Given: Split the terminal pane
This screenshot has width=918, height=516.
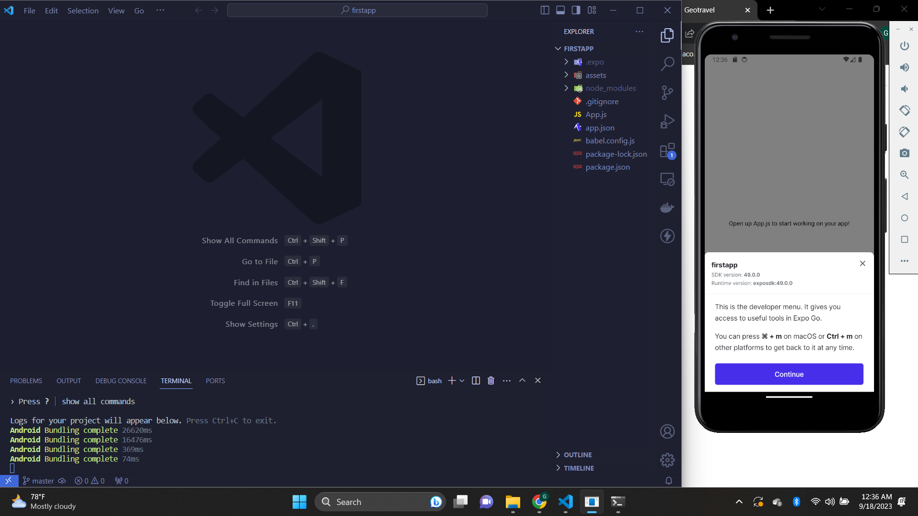Looking at the screenshot, I should point(476,381).
